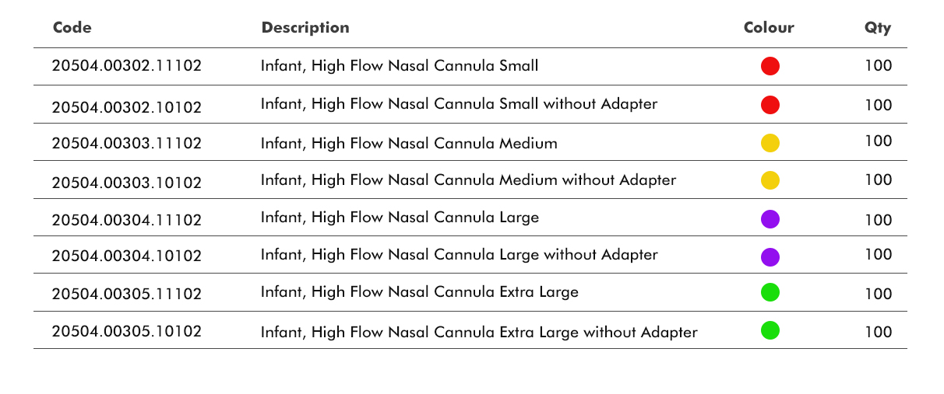Screen dimensions: 944x394
Task: Click green dot for Extra Large without Adapter
Action: [x=770, y=330]
